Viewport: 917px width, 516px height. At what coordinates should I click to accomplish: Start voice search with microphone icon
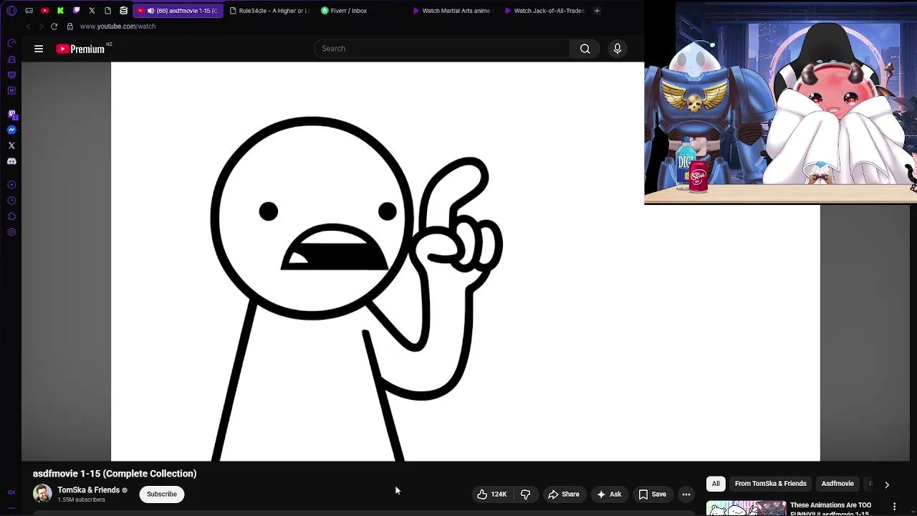(618, 49)
